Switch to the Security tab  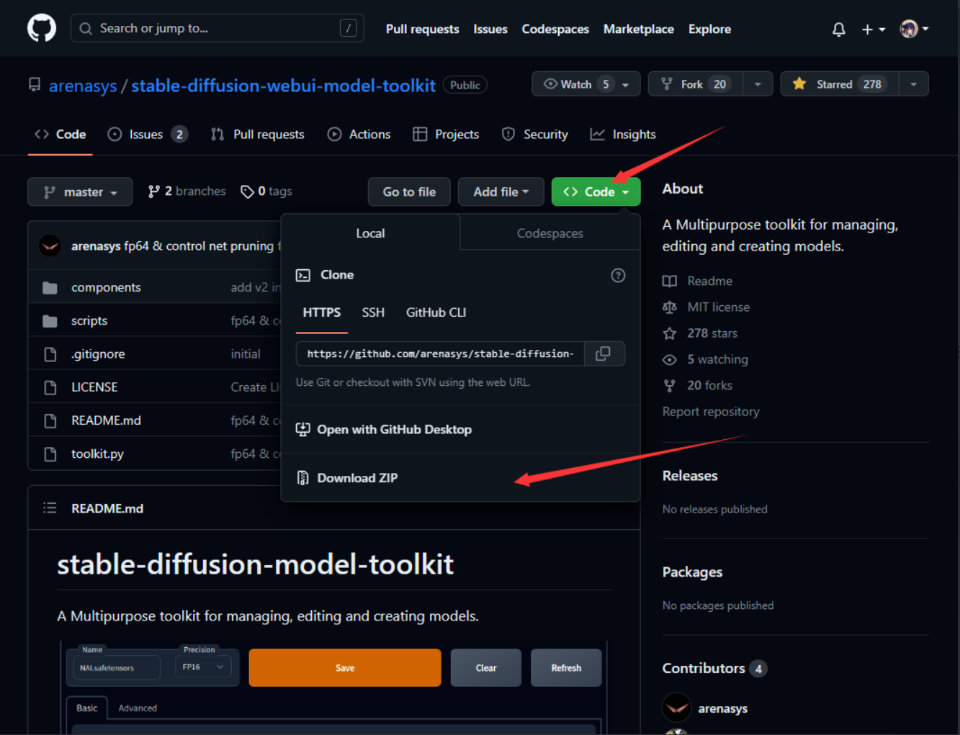point(535,135)
